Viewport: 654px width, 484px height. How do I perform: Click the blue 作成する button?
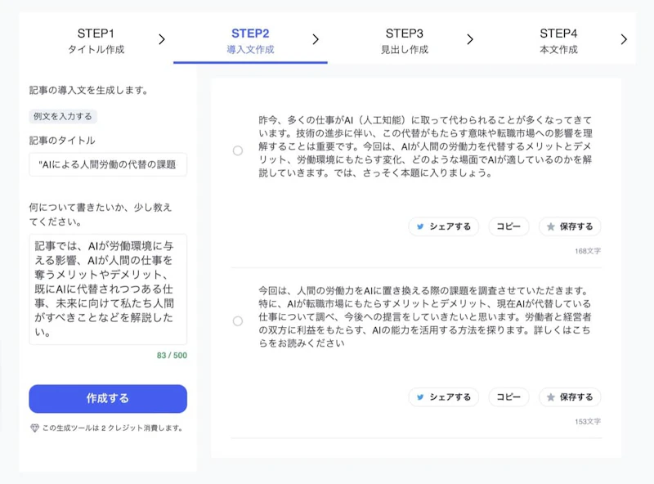coord(108,398)
